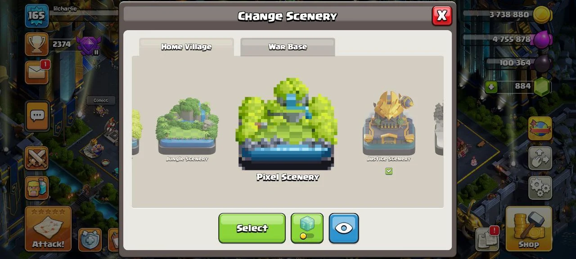Screen dimensions: 576x259
Task: Preview scenery with the eye button
Action: (344, 228)
